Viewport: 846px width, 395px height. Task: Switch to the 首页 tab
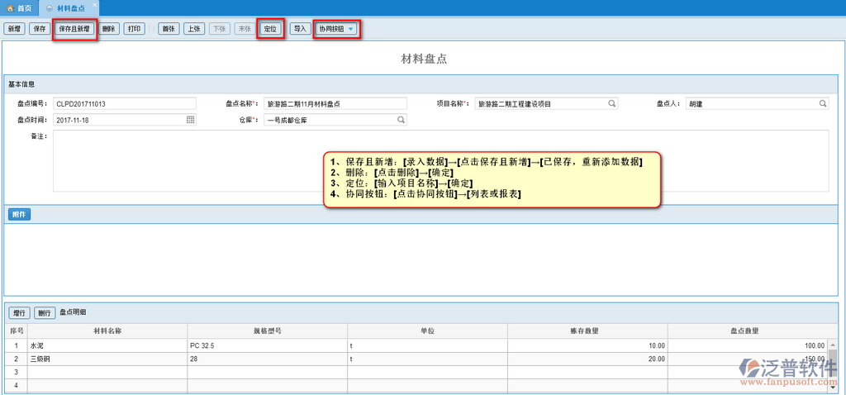[x=20, y=7]
